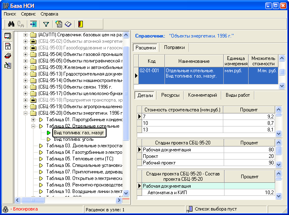Switch to the Ресурсы tab
This screenshot has height=215, width=289.
click(170, 95)
